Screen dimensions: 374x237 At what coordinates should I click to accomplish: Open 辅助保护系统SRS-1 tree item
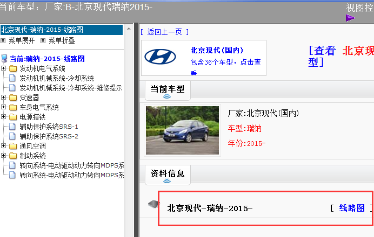49,127
